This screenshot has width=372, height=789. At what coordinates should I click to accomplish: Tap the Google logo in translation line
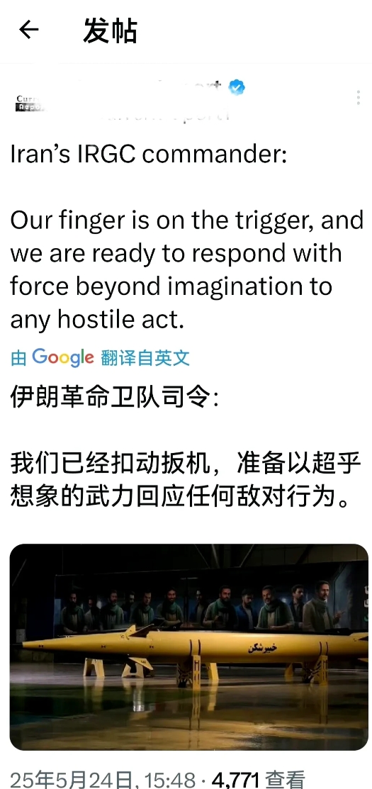63,357
